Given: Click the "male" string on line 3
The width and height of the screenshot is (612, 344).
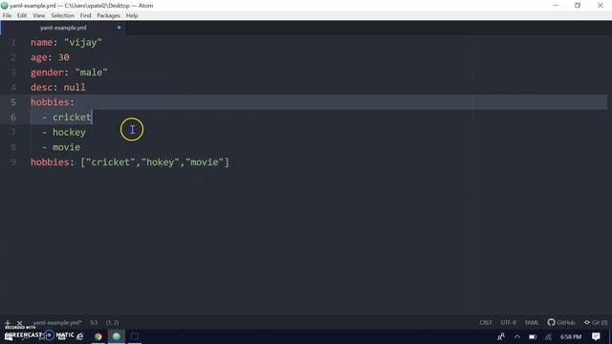Looking at the screenshot, I should 92,73.
